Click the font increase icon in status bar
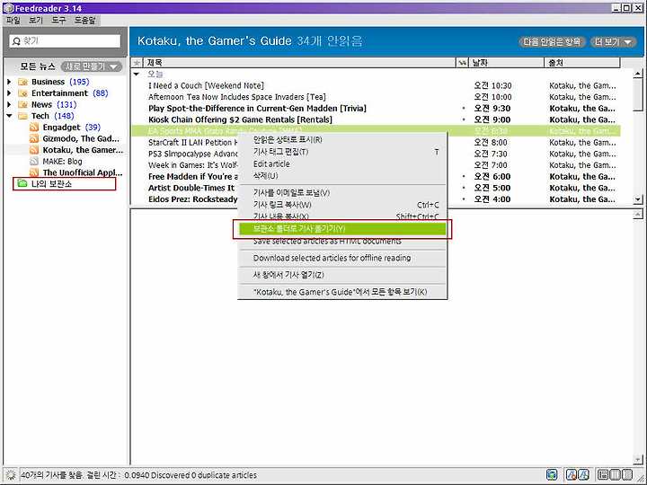This screenshot has width=647, height=485. click(583, 475)
